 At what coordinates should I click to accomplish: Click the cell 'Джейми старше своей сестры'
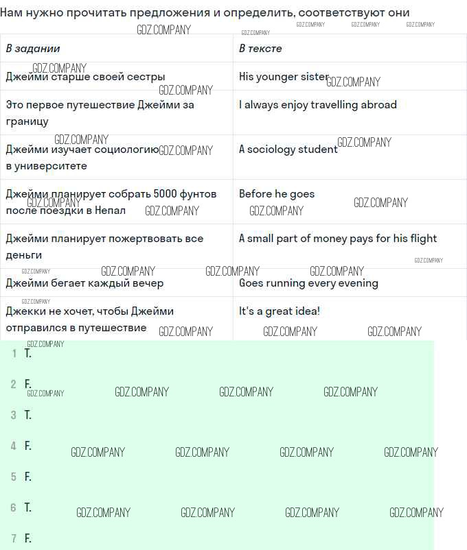coord(86,77)
